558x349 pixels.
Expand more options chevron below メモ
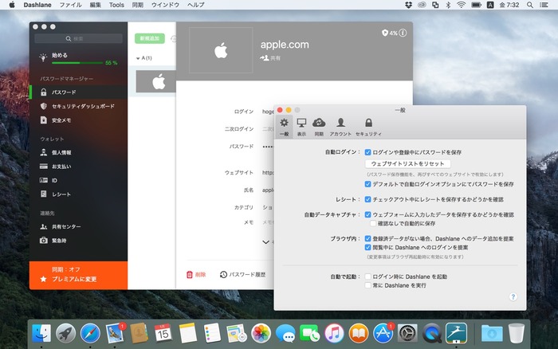(265, 242)
